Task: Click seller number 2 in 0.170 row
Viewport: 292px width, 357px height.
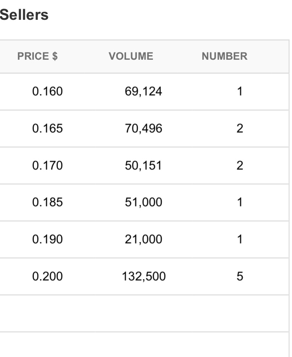Action: pyautogui.click(x=240, y=166)
